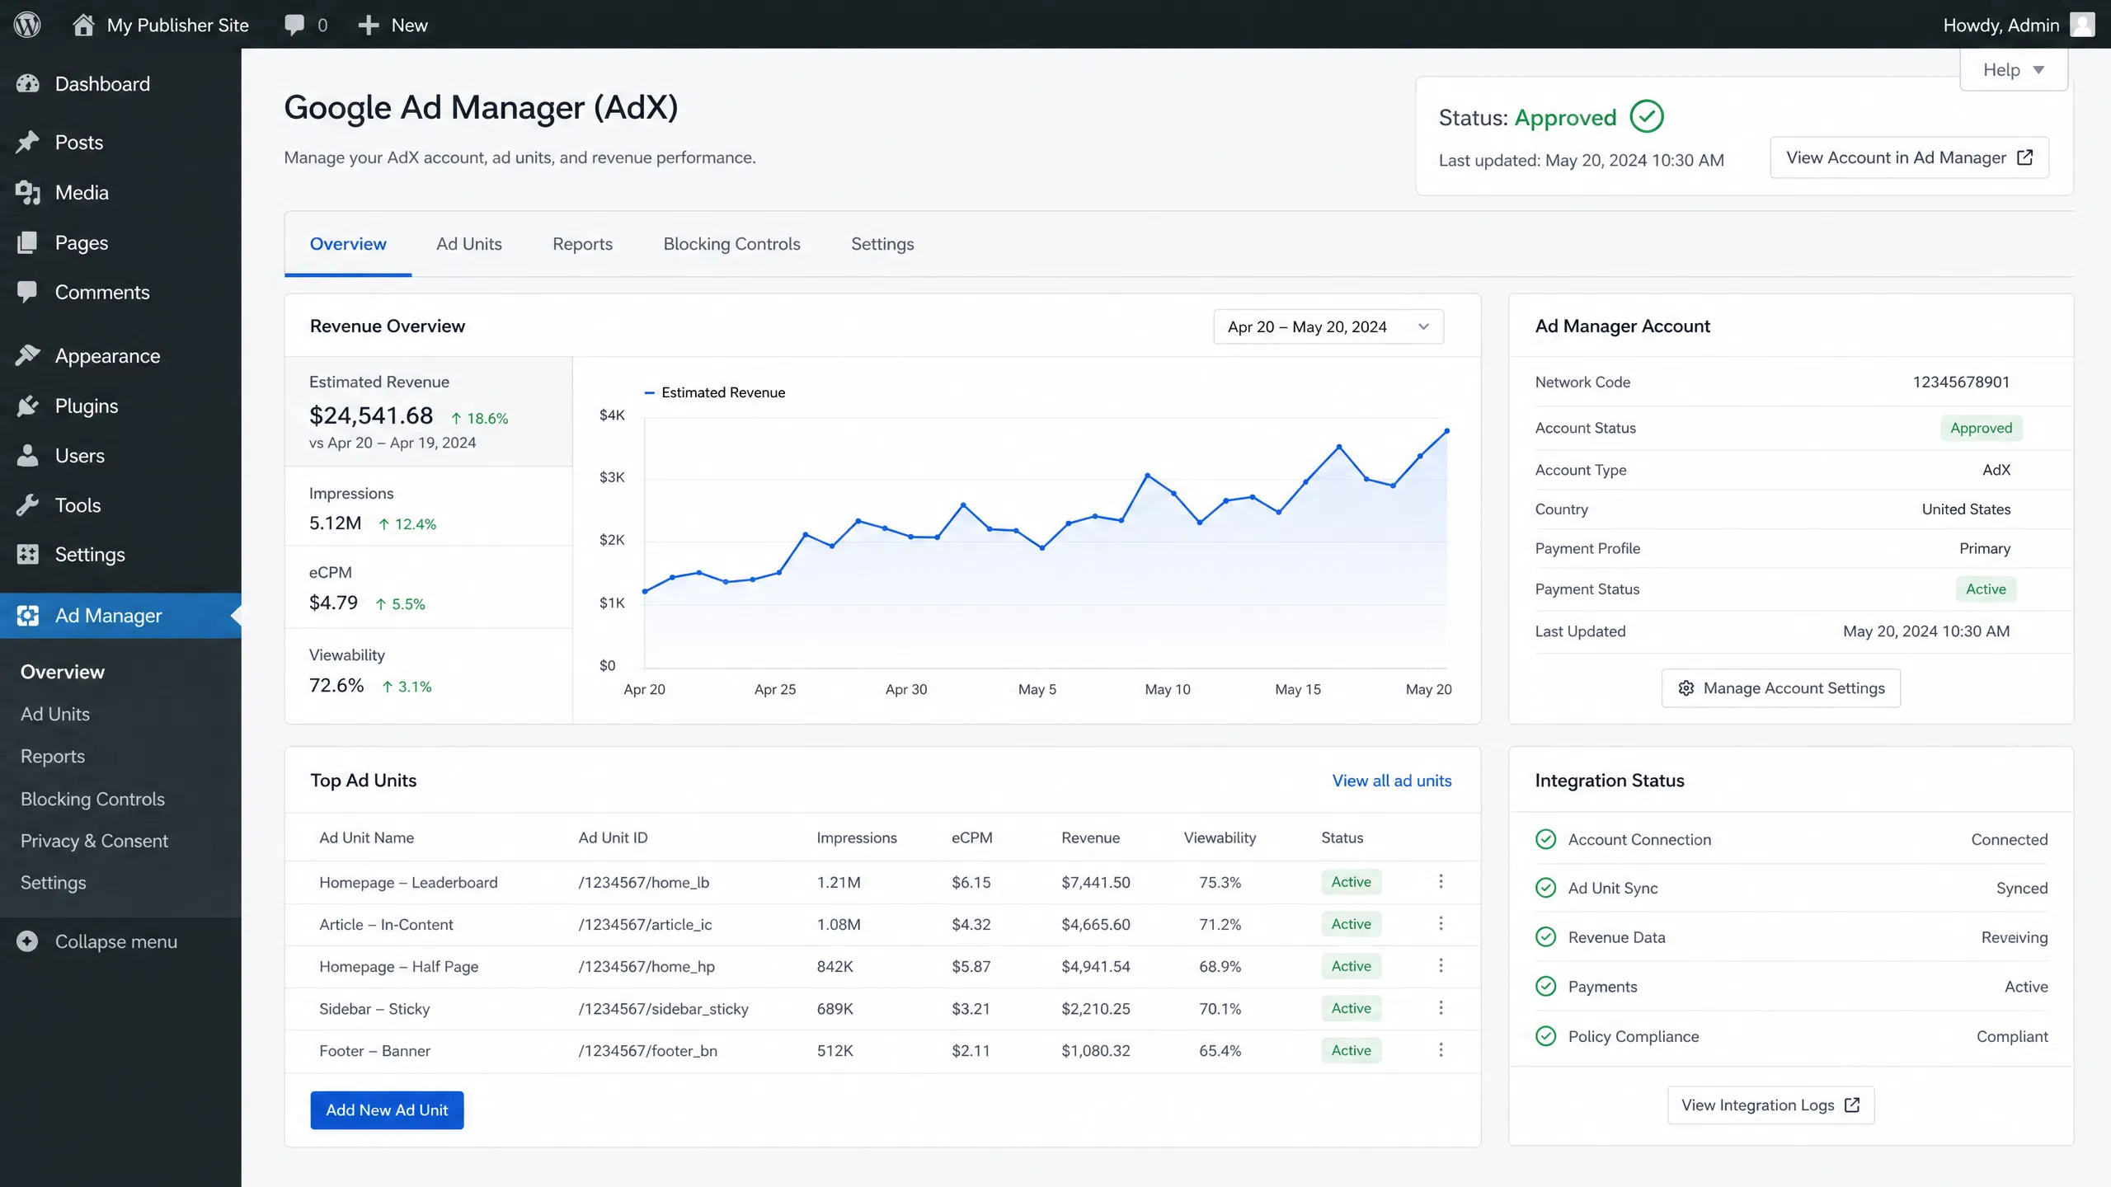Image resolution: width=2111 pixels, height=1187 pixels.
Task: Open Privacy & Consent submenu item
Action: (94, 841)
